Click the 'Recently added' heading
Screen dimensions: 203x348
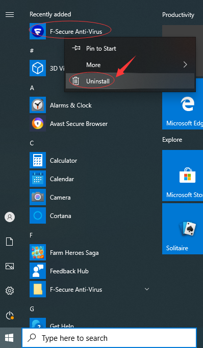point(50,14)
